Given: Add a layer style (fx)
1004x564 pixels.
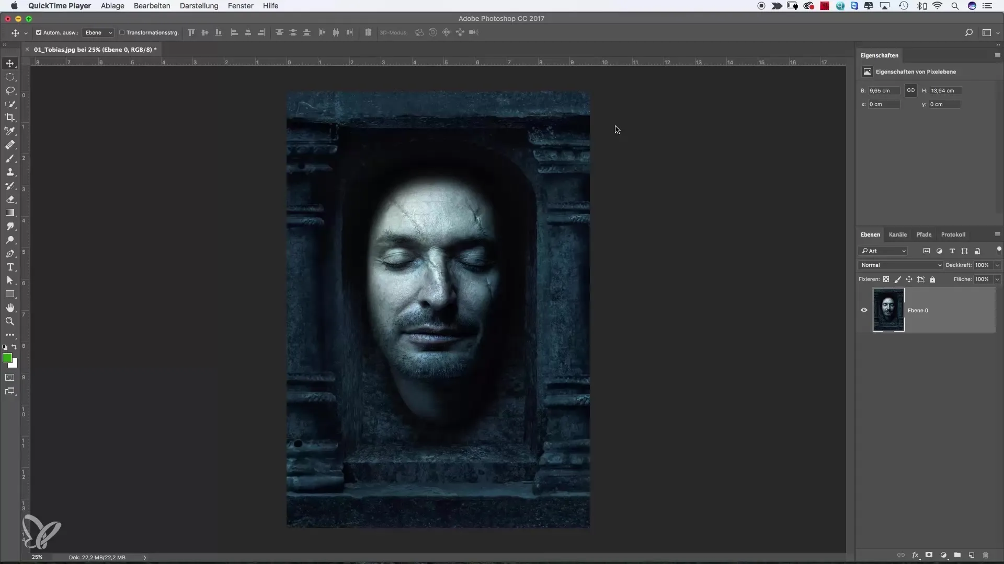Looking at the screenshot, I should click(916, 555).
